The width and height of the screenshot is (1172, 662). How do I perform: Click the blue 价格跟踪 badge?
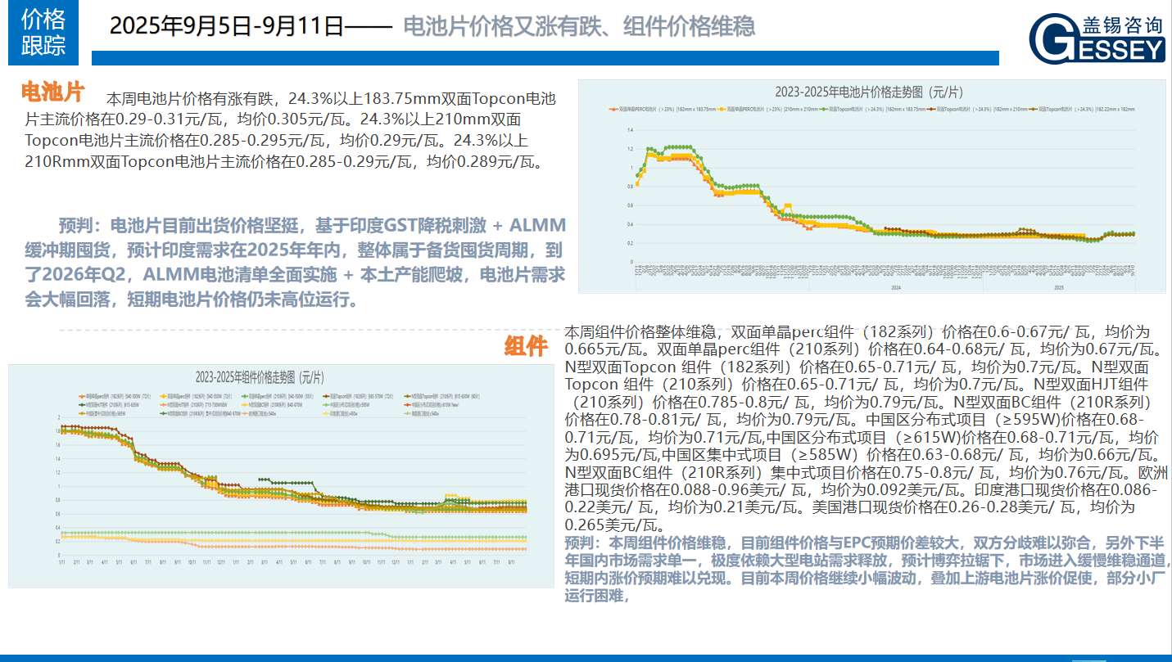pos(43,33)
